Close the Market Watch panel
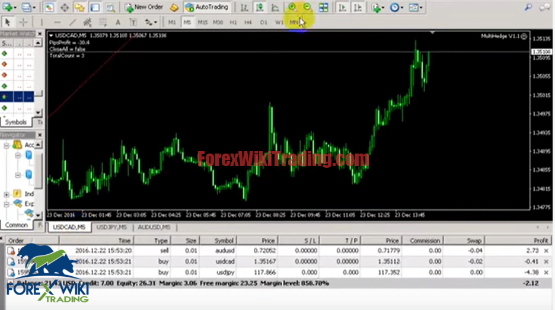Viewport: 555px width, 310px height. 40,34
